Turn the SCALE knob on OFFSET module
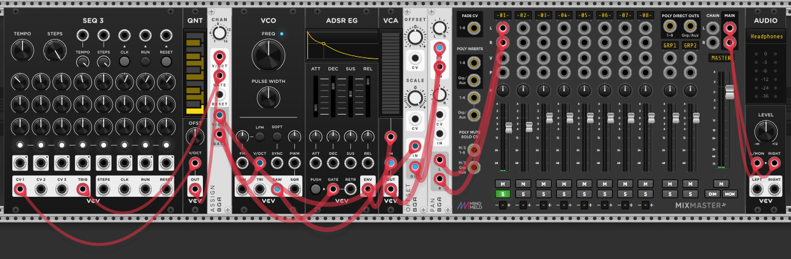The width and height of the screenshot is (791, 259). click(415, 97)
